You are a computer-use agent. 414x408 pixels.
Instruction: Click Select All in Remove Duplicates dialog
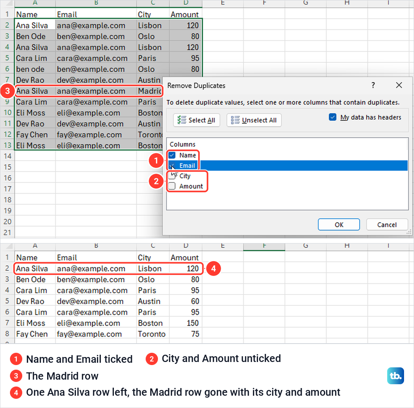tap(196, 120)
